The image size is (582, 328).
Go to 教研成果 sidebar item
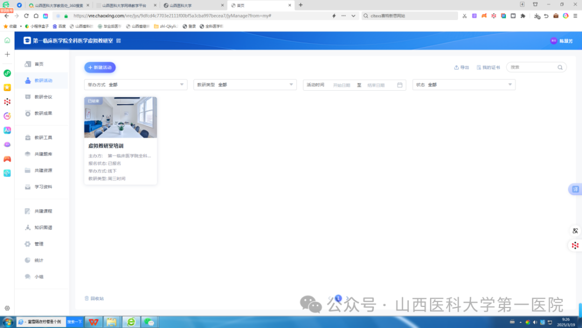(x=43, y=113)
